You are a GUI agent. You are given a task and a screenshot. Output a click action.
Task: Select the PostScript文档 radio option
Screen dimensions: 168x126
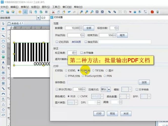(x=83, y=76)
